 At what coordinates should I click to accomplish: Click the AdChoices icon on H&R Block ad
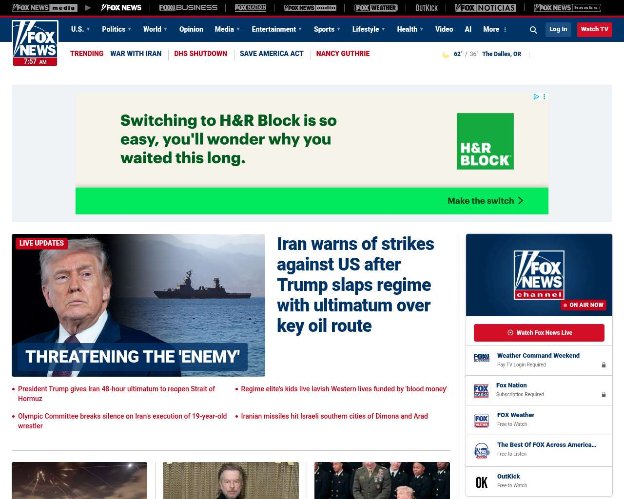pyautogui.click(x=536, y=96)
